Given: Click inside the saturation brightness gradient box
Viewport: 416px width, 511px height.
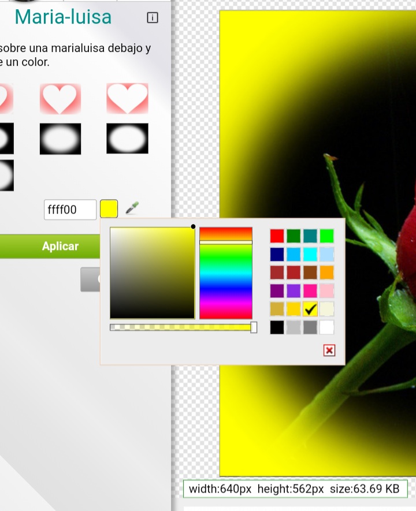Looking at the screenshot, I should [153, 273].
